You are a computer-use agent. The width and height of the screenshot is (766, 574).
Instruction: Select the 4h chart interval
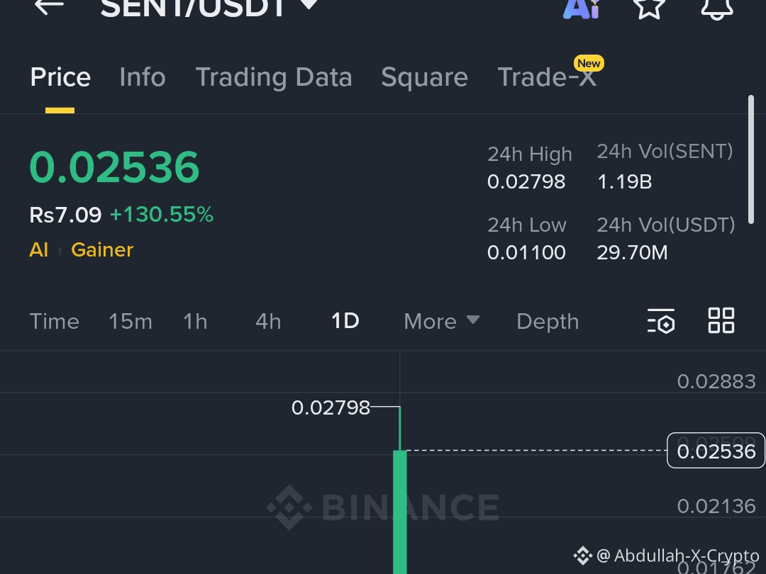(x=267, y=321)
